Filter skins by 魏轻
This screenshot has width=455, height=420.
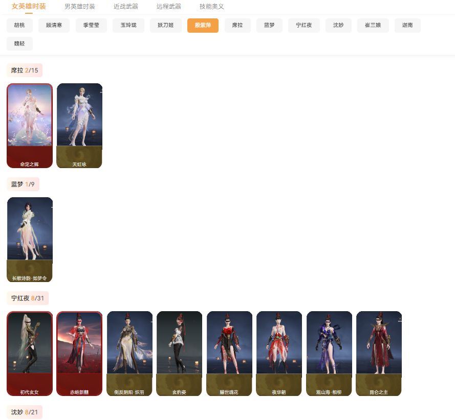point(19,43)
